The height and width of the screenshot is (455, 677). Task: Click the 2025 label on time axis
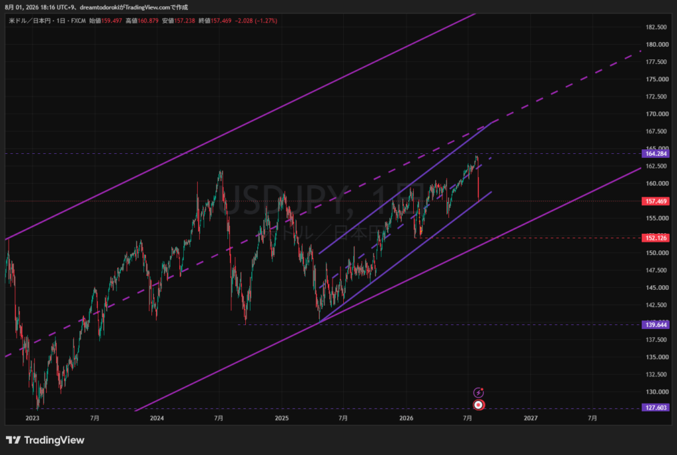[282, 418]
